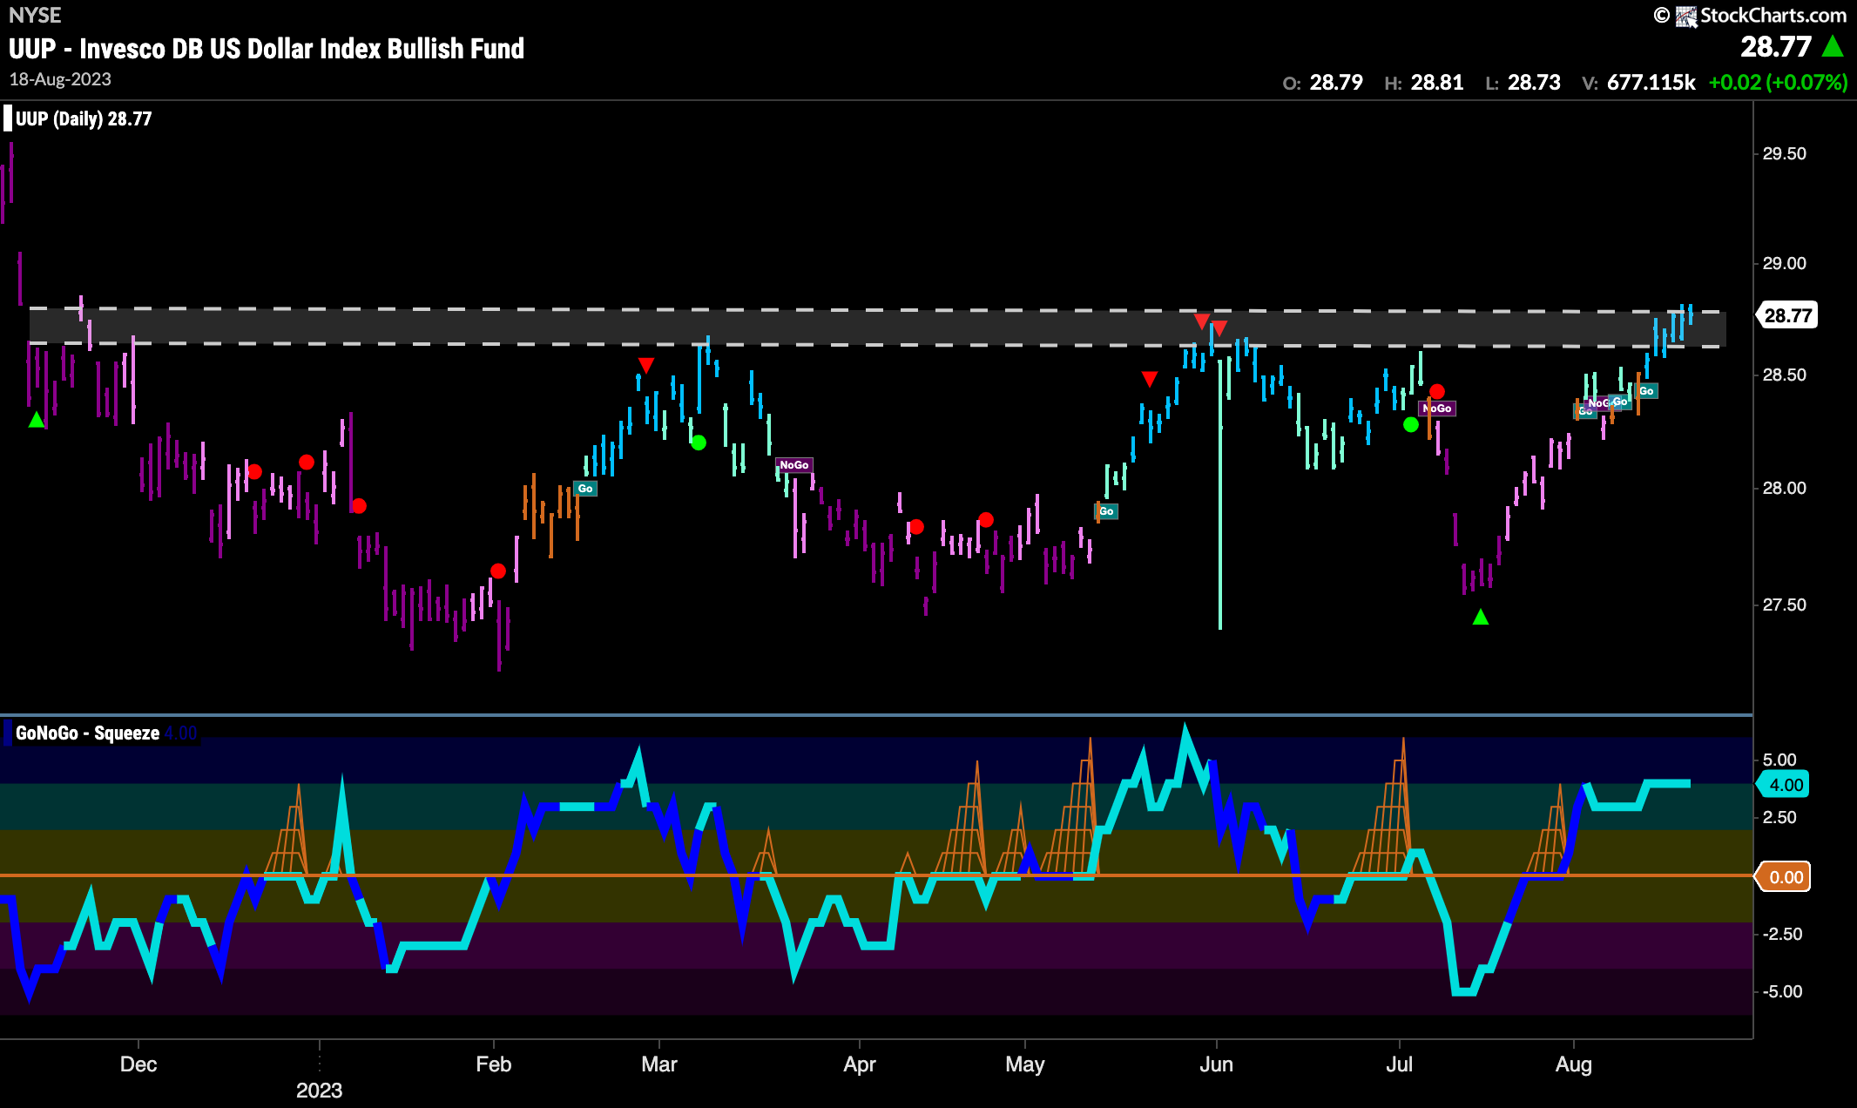Click the green up arrow beside 28.77

pos(1833,46)
